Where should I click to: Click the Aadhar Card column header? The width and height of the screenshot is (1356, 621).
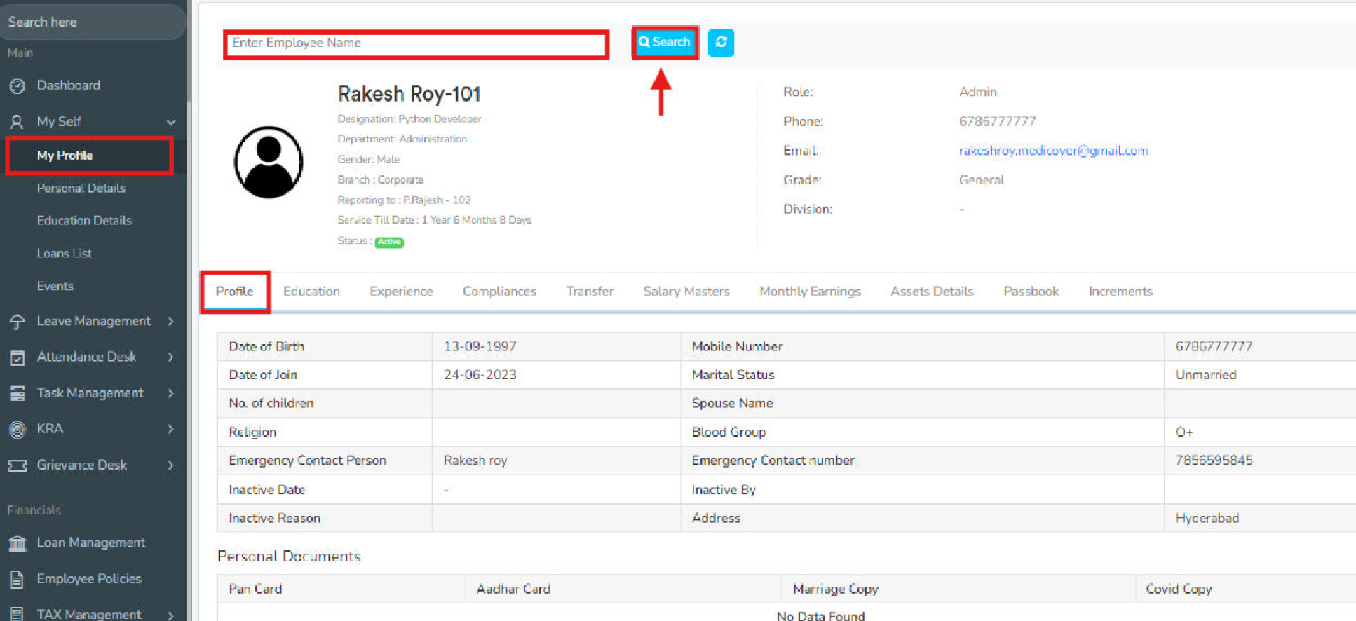click(x=513, y=589)
